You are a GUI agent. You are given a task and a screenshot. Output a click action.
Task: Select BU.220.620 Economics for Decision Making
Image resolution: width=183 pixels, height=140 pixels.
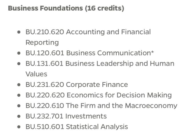click(99, 95)
